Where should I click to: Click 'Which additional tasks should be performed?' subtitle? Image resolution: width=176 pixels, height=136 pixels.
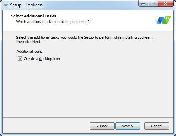coord(53,22)
